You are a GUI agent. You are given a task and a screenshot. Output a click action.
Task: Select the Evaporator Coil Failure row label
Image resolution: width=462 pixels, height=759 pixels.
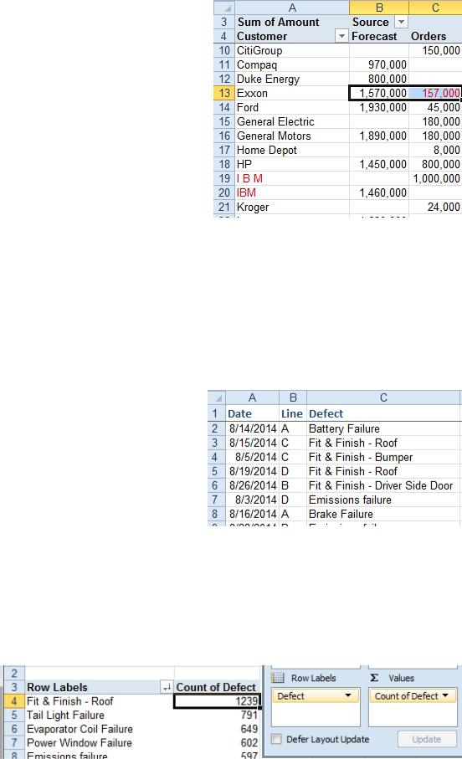point(100,729)
